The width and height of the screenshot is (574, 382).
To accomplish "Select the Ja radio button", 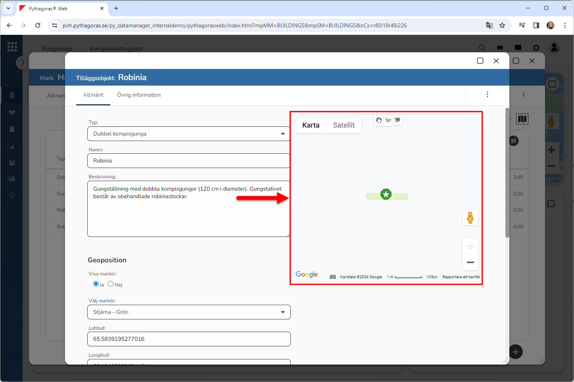I will pyautogui.click(x=96, y=284).
